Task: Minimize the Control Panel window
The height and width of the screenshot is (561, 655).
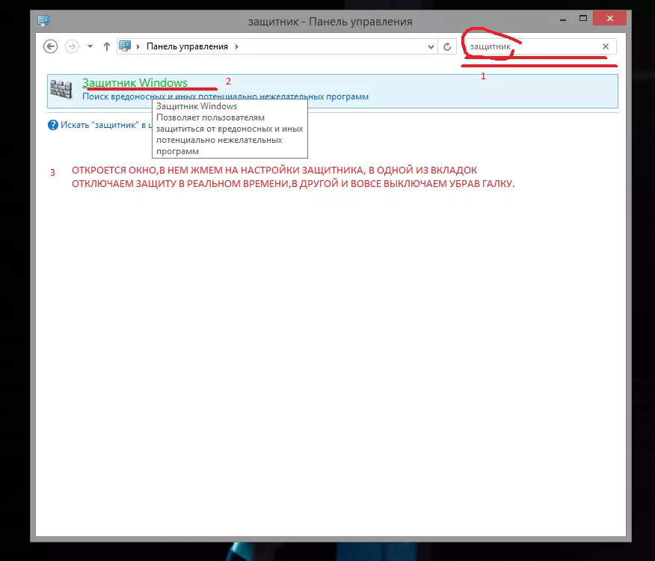Action: pyautogui.click(x=563, y=19)
